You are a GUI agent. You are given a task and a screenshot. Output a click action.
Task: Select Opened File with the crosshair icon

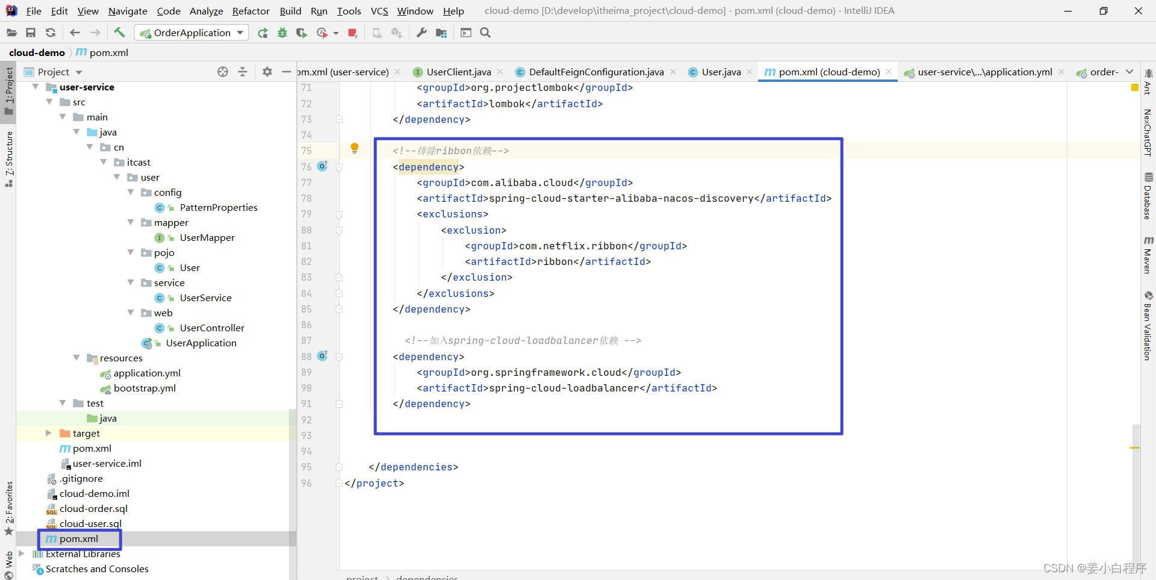tap(223, 72)
